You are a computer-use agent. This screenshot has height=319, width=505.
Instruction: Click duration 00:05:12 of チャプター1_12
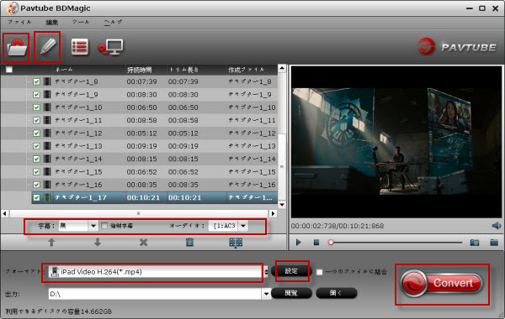point(141,133)
